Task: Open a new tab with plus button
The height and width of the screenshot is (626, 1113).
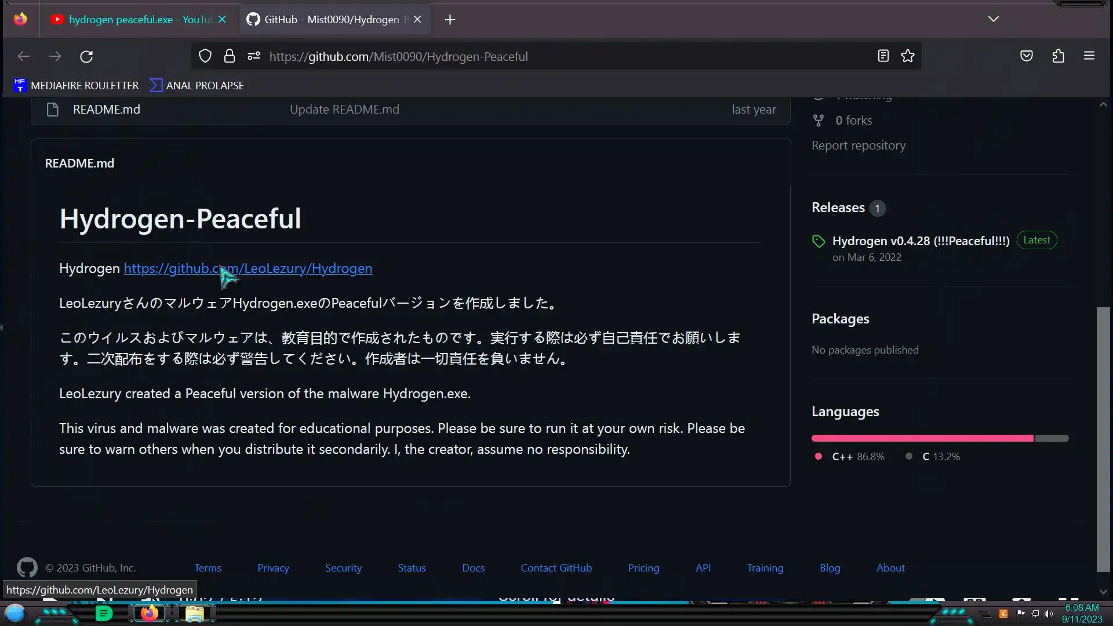Action: (450, 20)
